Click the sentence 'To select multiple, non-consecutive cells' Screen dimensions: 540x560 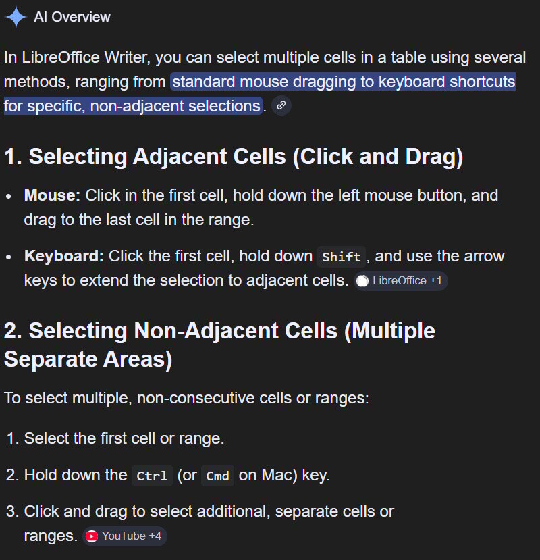click(x=186, y=398)
